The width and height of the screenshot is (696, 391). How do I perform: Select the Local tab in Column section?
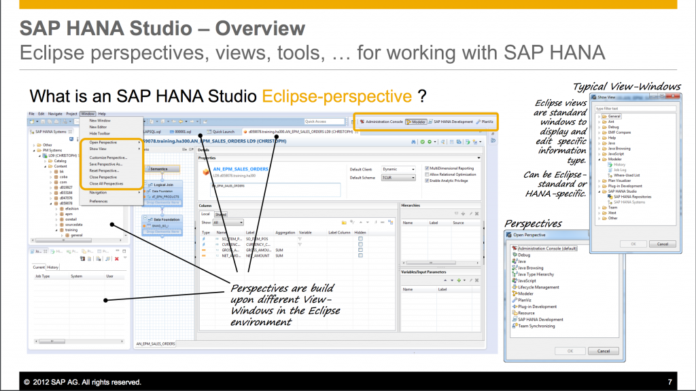pos(205,214)
